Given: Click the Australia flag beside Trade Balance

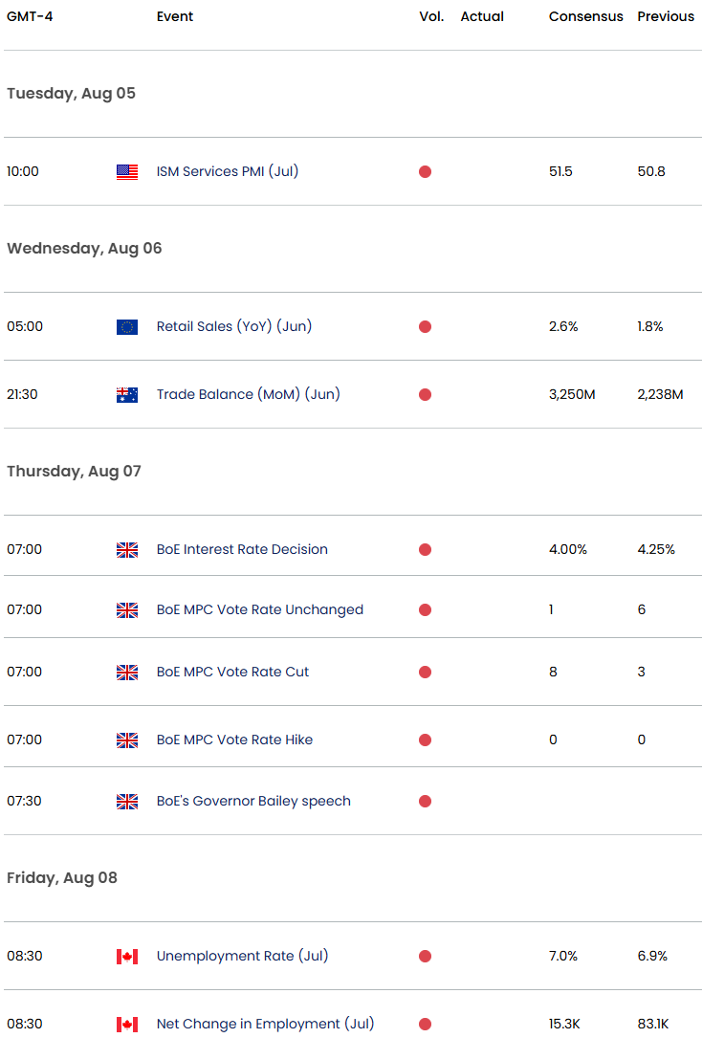Looking at the screenshot, I should 126,394.
